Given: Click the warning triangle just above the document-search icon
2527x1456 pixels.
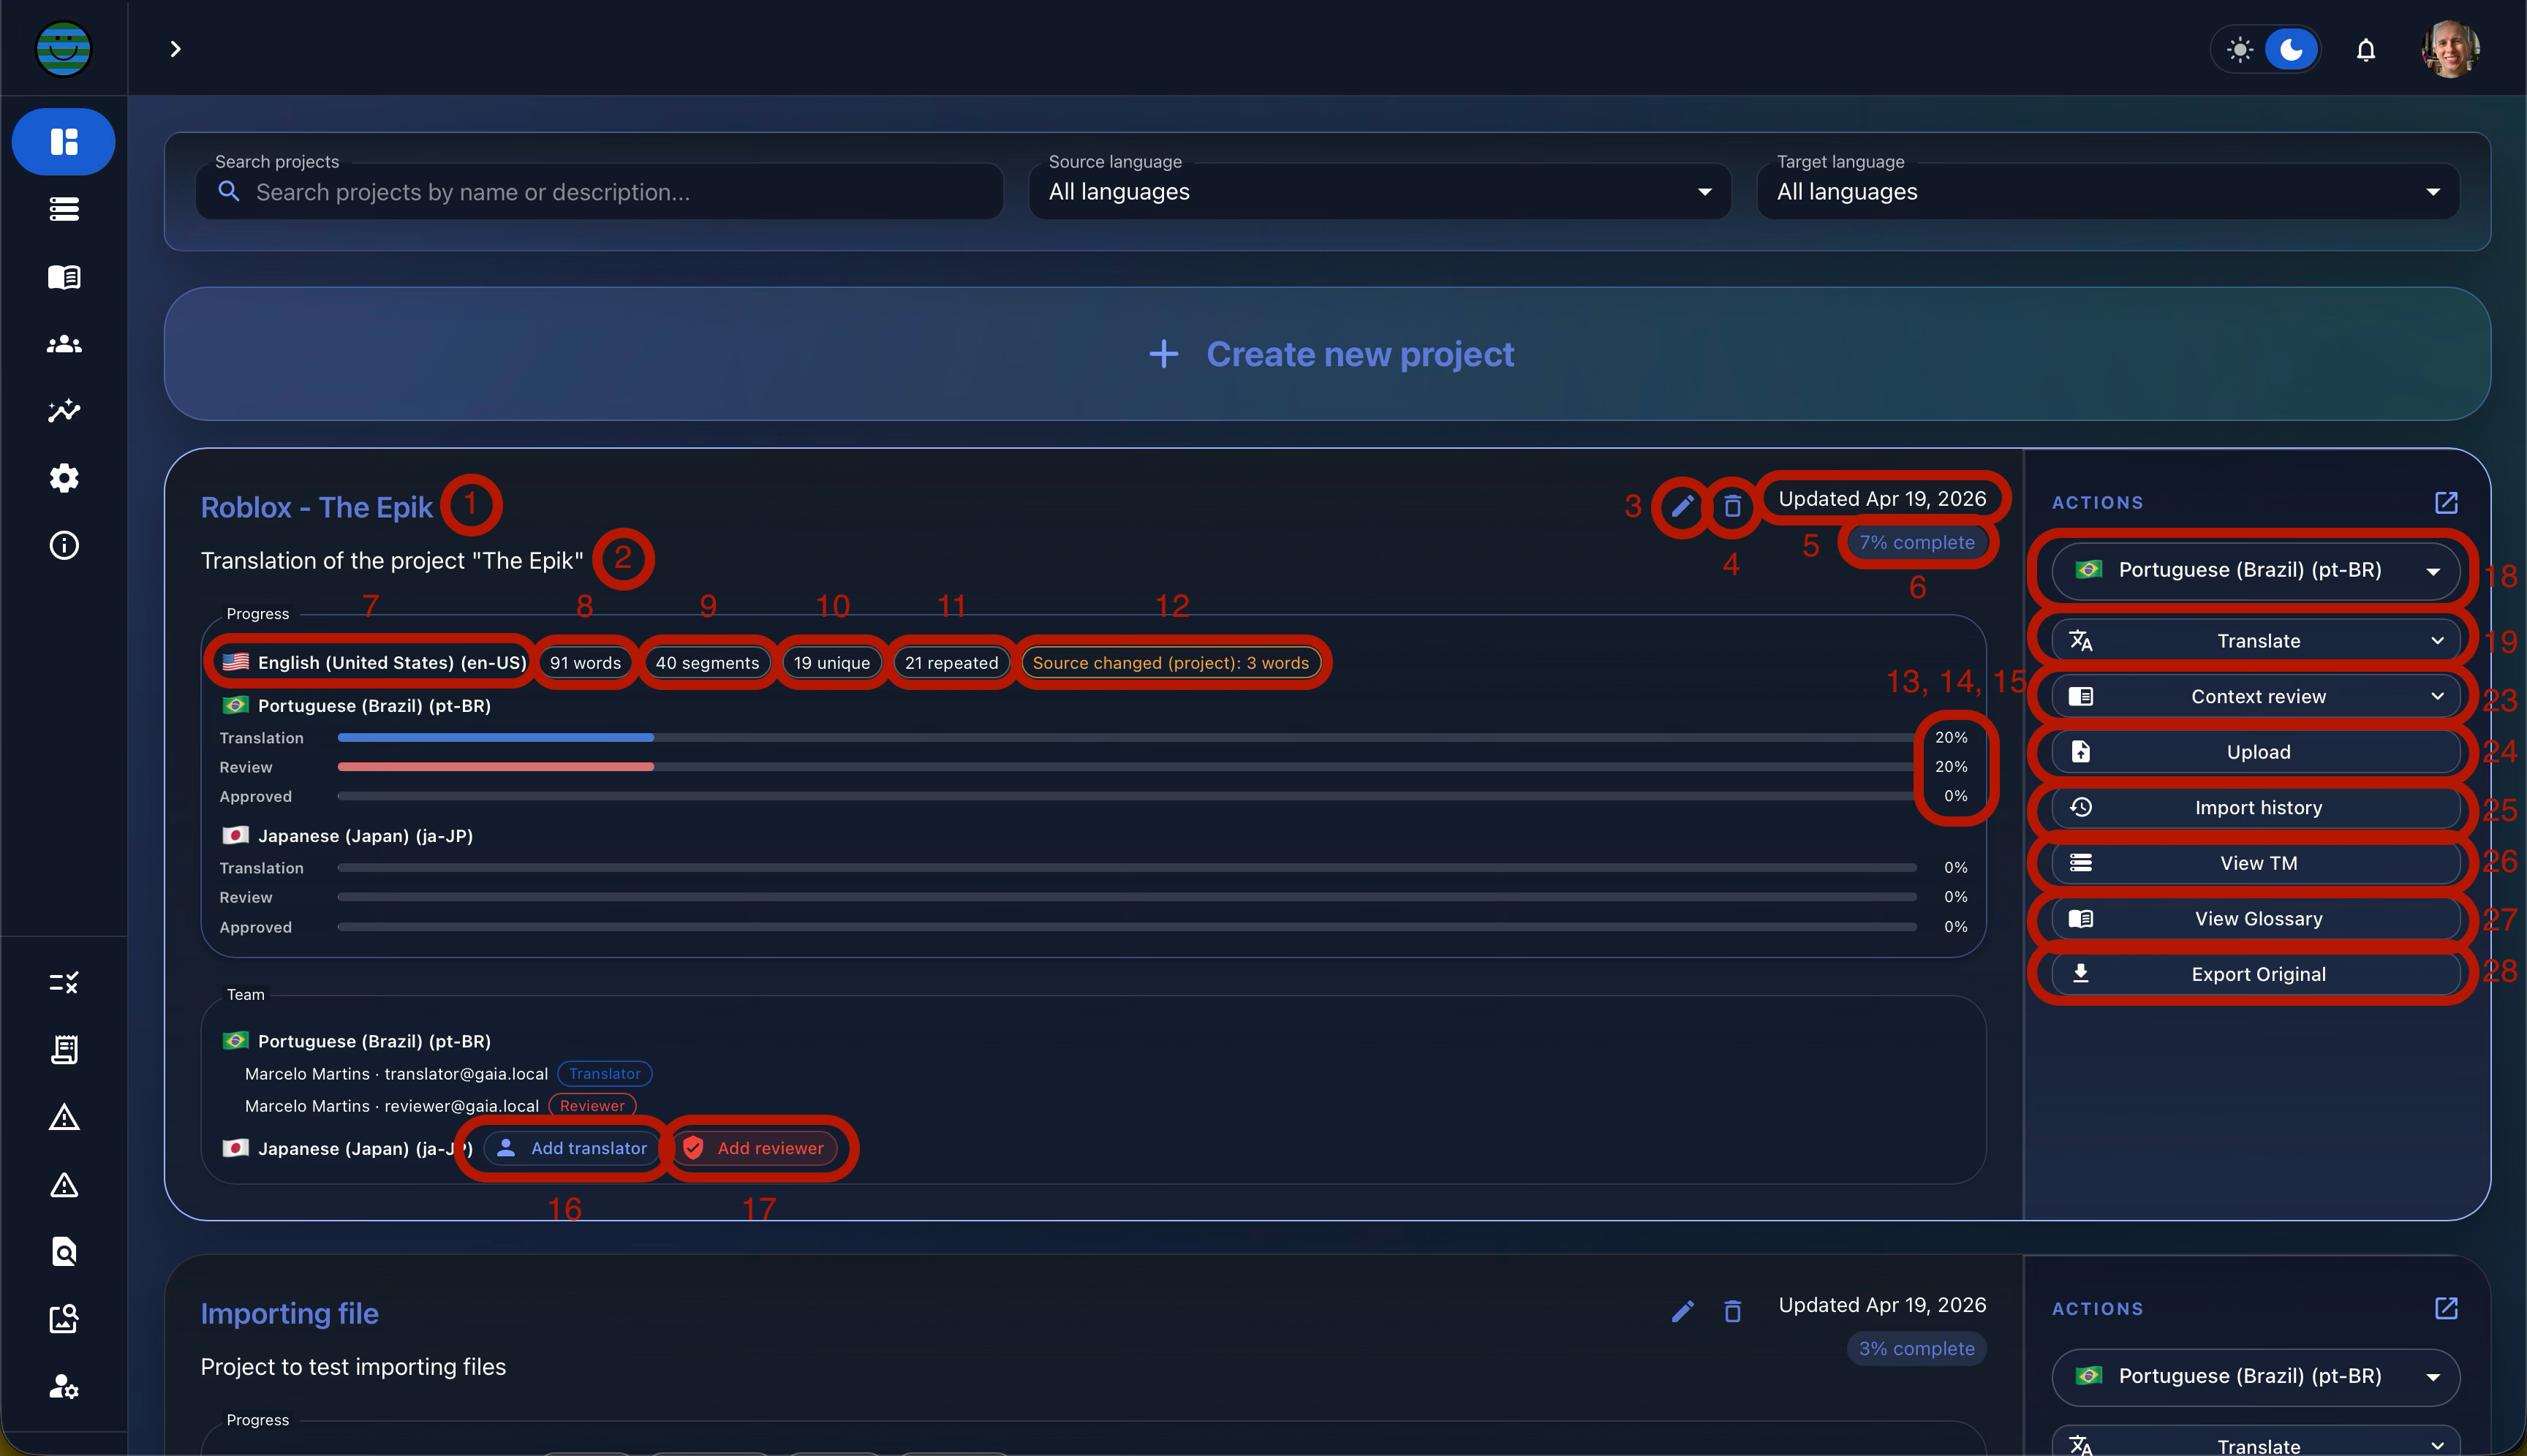Looking at the screenshot, I should (64, 1185).
